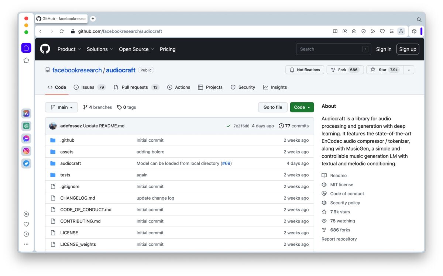The image size is (443, 276).
Task: View the 0 tags link
Action: pyautogui.click(x=127, y=107)
